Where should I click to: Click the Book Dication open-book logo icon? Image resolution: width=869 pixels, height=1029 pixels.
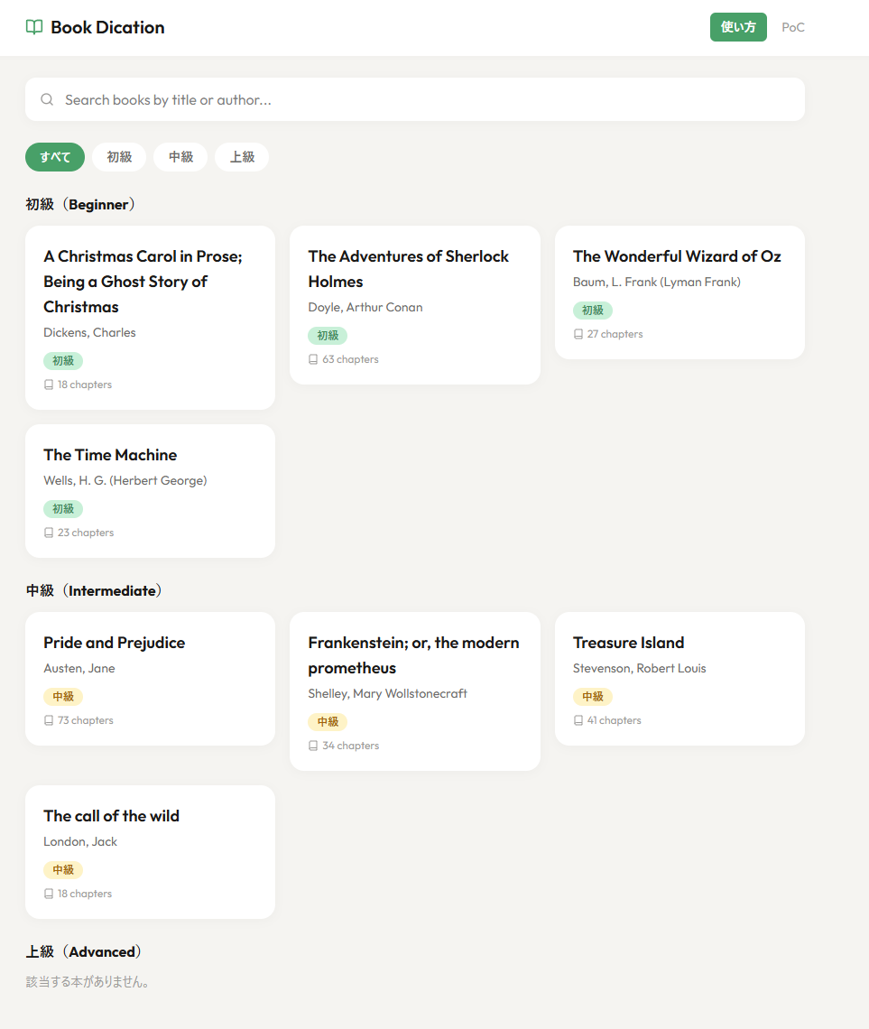click(34, 27)
